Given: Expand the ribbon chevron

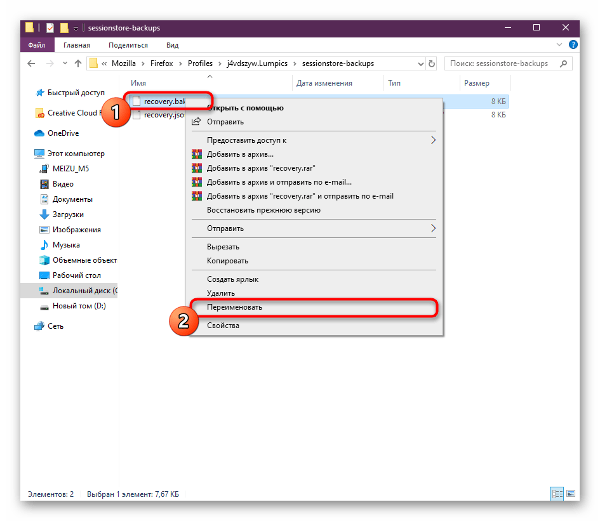Looking at the screenshot, I should tap(559, 45).
